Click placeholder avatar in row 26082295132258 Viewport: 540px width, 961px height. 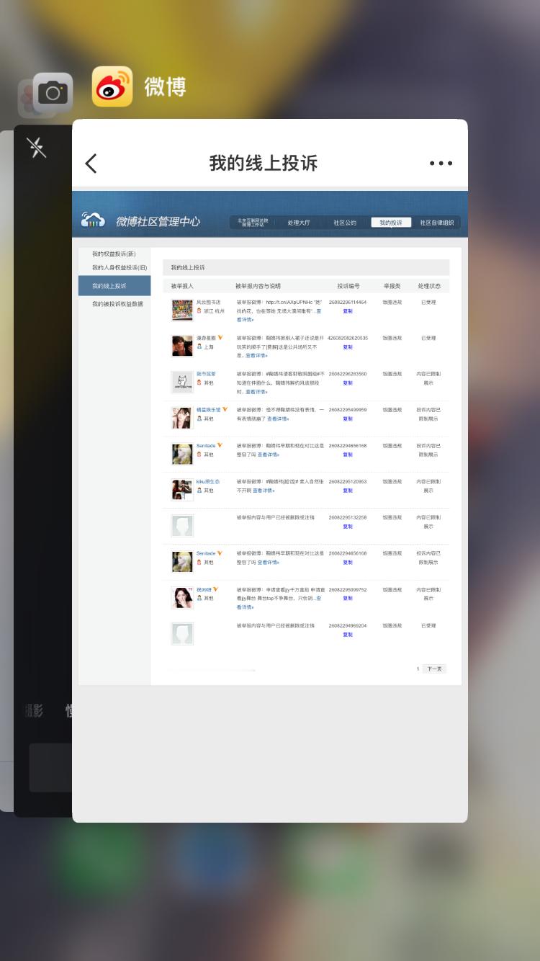click(182, 526)
